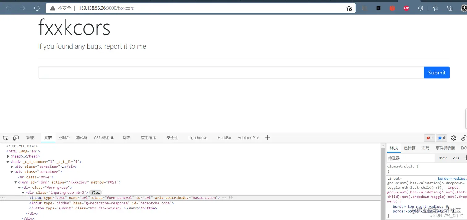The width and height of the screenshot is (467, 220).
Task: Switch to the 元素 DevTools tab
Action: [48, 138]
